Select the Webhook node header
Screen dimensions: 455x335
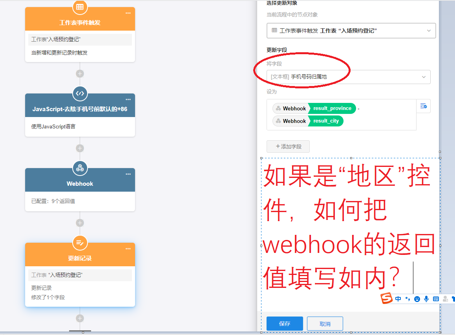tap(80, 180)
